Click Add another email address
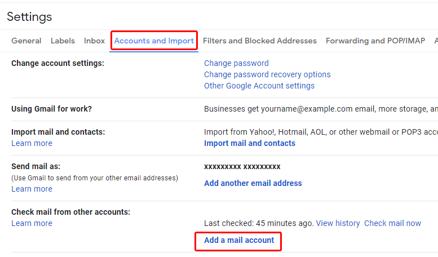The height and width of the screenshot is (257, 438). [x=253, y=183]
